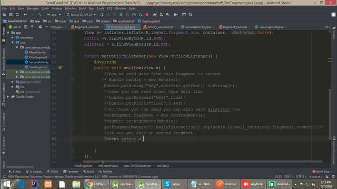Open the TODO tool window
The width and height of the screenshot is (337, 189).
click(x=53, y=172)
